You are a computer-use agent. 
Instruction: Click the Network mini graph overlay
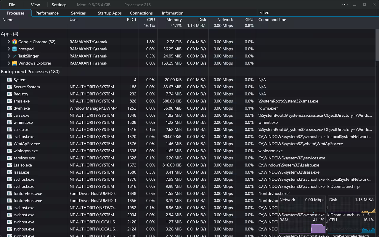point(302,204)
